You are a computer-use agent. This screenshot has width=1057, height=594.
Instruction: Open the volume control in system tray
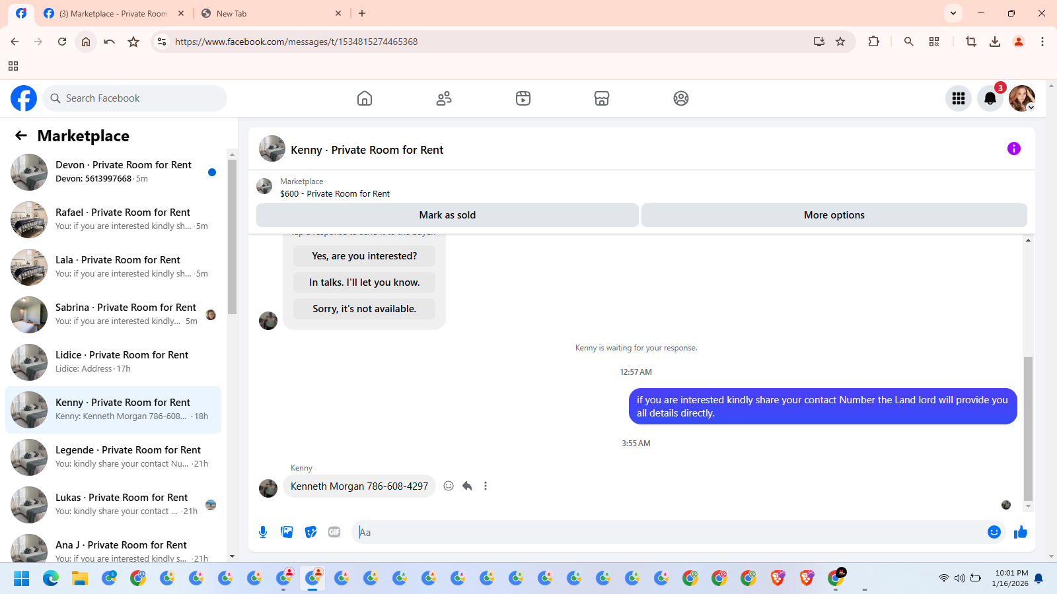959,578
